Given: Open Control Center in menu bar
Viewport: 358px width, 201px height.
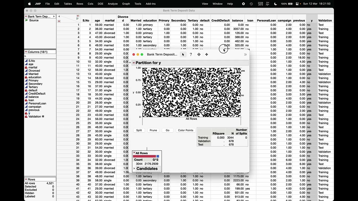Looking at the screenshot, I should tap(297, 4).
